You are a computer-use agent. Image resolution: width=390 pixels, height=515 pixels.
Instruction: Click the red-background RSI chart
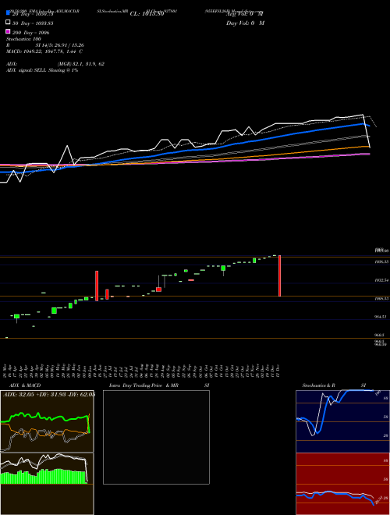point(342,484)
